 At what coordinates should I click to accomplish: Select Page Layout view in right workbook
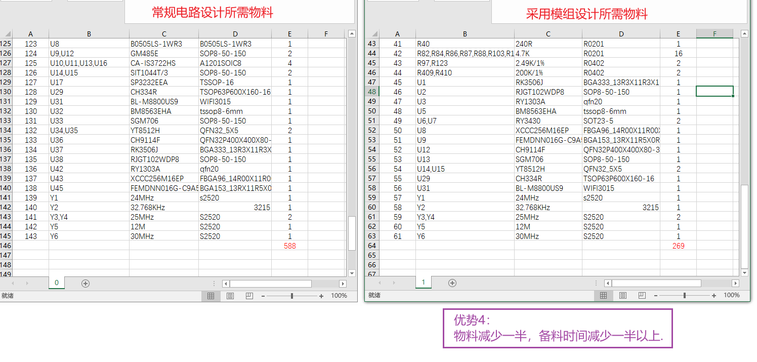click(x=623, y=295)
